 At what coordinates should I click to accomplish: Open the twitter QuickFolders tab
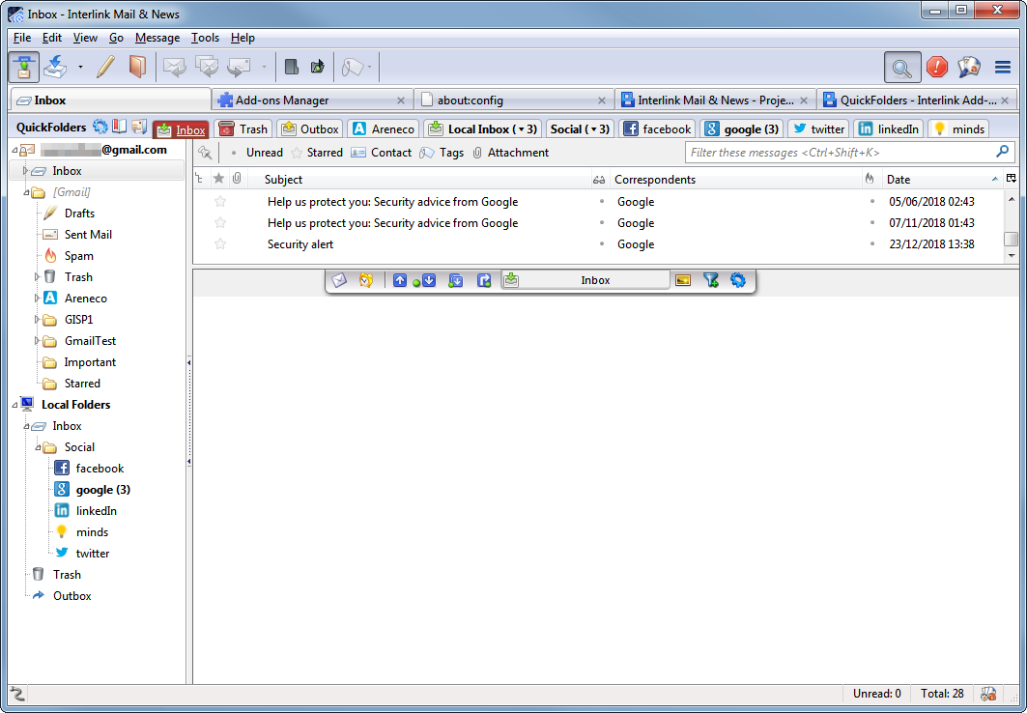click(x=818, y=129)
